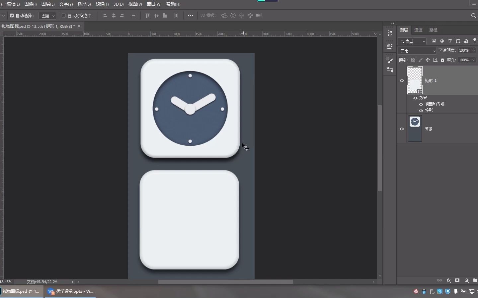The height and width of the screenshot is (298, 478).
Task: Click link layers icon in Layers panel
Action: coord(439,280)
